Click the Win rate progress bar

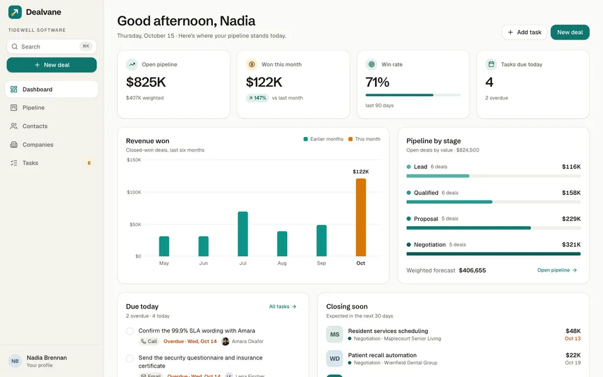pyautogui.click(x=413, y=95)
